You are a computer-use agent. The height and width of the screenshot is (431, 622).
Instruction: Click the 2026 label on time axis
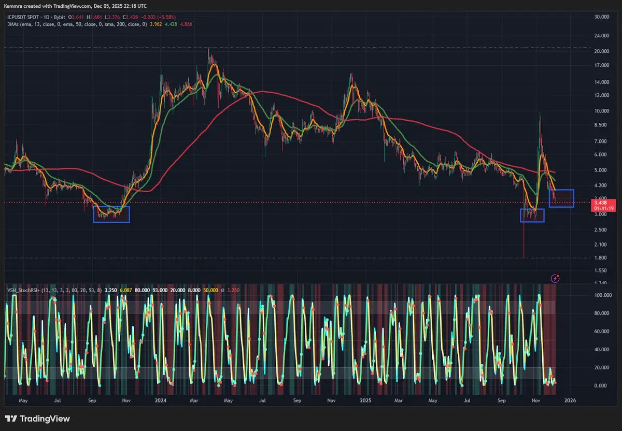(x=570, y=400)
